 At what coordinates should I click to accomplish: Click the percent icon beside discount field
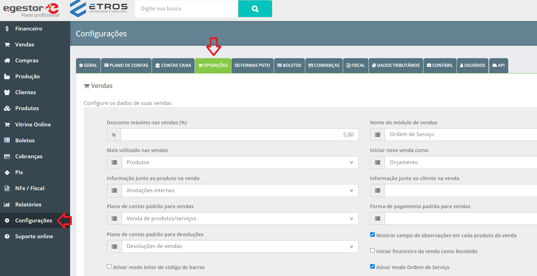coord(114,135)
